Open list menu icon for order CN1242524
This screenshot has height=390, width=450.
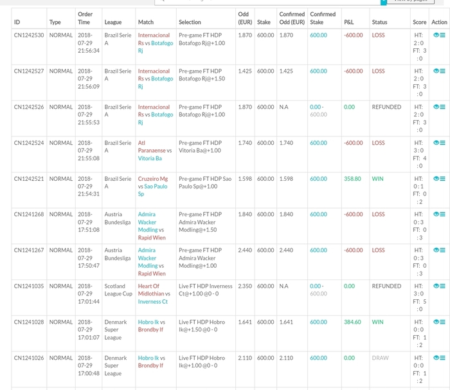(x=443, y=143)
